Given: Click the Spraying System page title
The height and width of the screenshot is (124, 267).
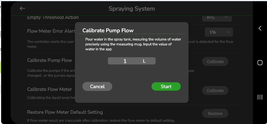Looking at the screenshot, I should 132,9.
